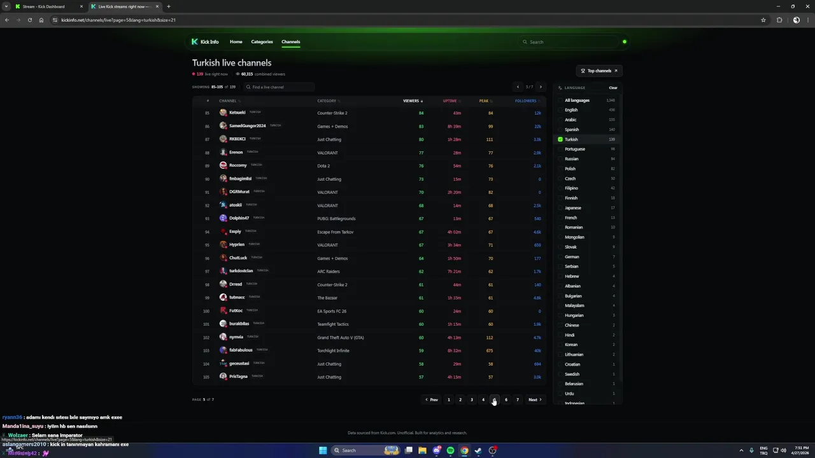
Task: Open the Categories nav item
Action: [x=262, y=42]
